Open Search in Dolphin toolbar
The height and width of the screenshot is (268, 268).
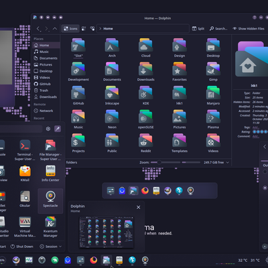pos(218,29)
